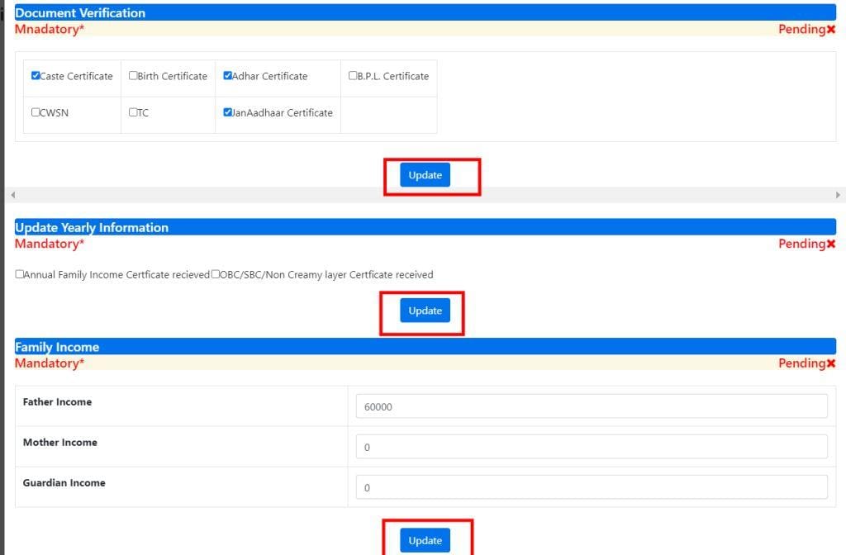846x555 pixels.
Task: Focus the Mother Income text box
Action: pos(591,447)
